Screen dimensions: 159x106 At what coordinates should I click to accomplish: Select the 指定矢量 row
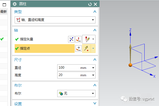[41, 39]
